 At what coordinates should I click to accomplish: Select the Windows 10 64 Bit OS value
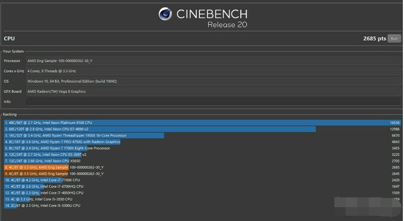tap(72, 81)
